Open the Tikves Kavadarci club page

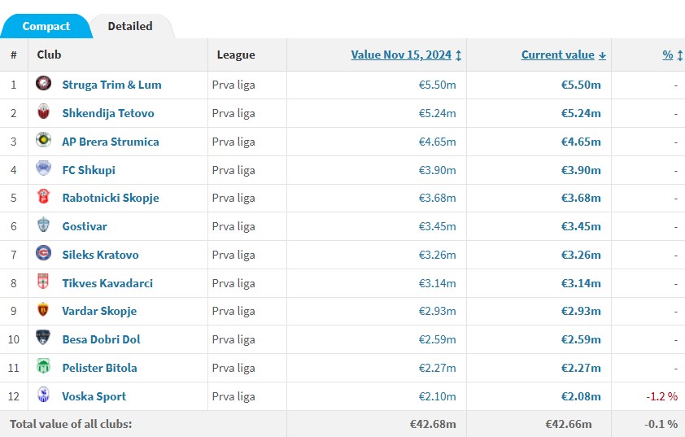107,283
